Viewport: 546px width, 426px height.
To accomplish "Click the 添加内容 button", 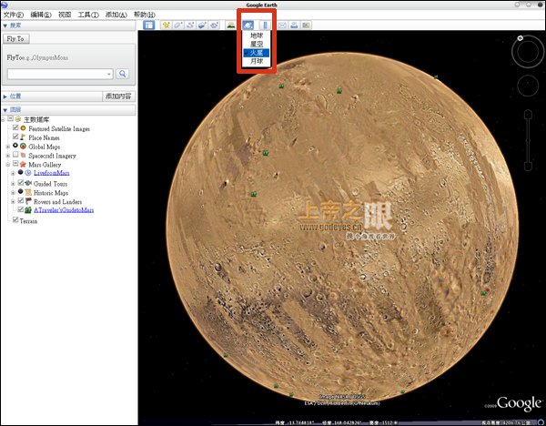I will 118,96.
